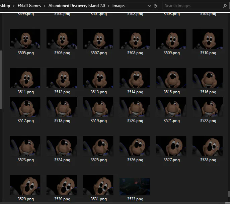Click the navigation pane scrollbar thumb
Screen dimensions: 230x204
(x=1, y=80)
